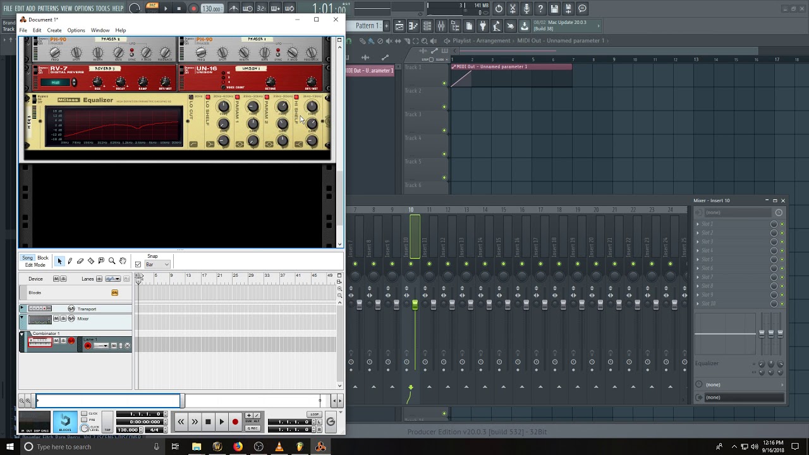
Task: Click the FL Studio scissors icon in the toolbar
Action: click(x=513, y=9)
